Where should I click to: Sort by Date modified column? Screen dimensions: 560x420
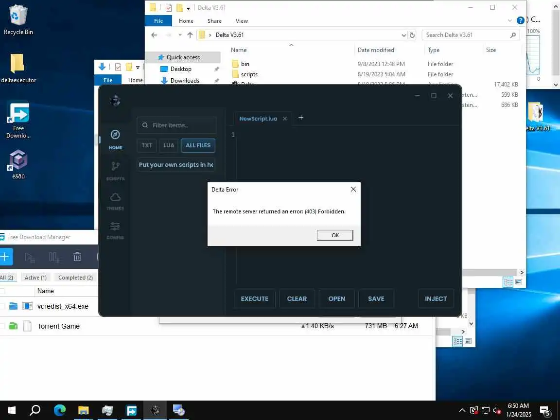376,50
